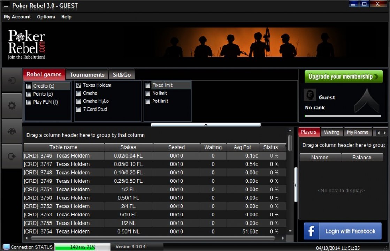Toggle the Credits (c) checkbox
Viewport: 390px width, 251px height.
click(29, 86)
